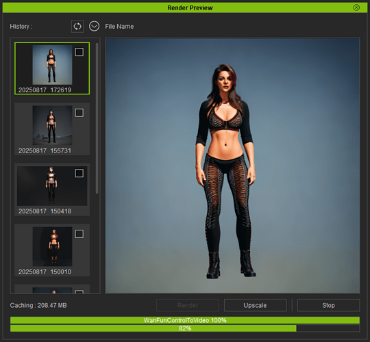Tick checkbox for render 20250817 150010
The image size is (370, 342).
tap(79, 234)
